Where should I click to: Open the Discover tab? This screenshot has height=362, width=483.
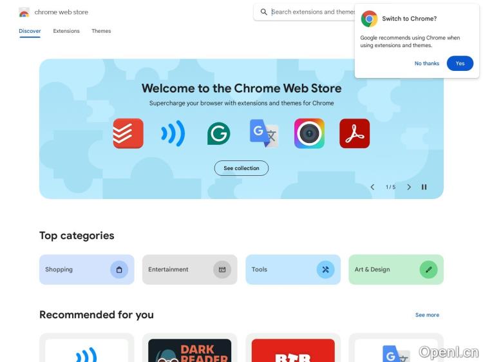tap(30, 31)
